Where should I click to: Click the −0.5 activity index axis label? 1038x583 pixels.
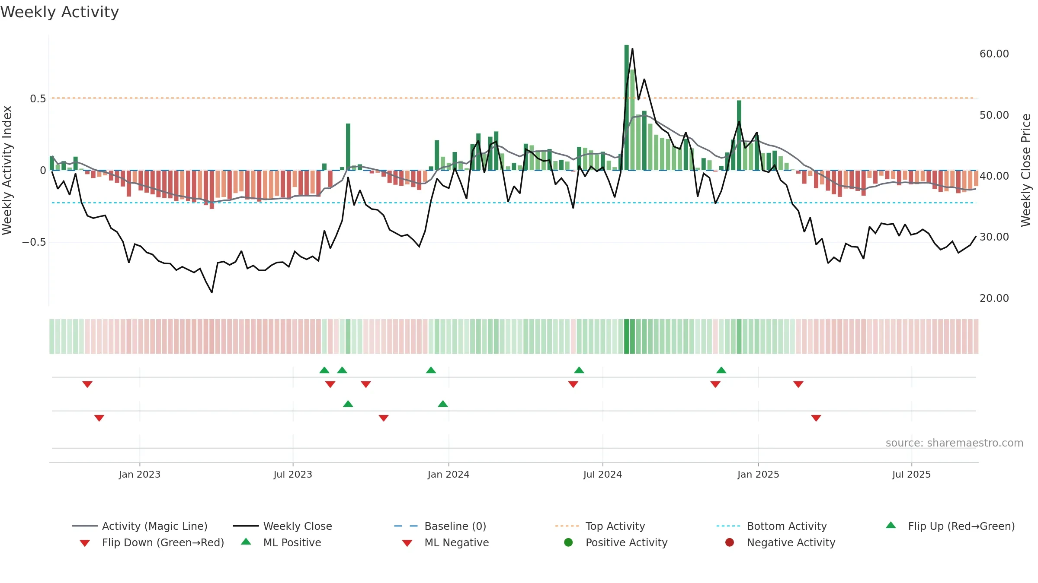pyautogui.click(x=34, y=242)
